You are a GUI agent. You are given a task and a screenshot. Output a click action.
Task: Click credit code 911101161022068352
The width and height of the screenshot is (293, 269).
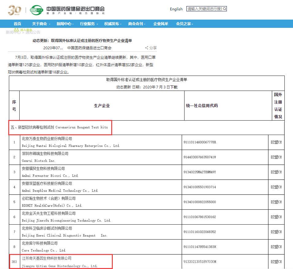(x=200, y=232)
